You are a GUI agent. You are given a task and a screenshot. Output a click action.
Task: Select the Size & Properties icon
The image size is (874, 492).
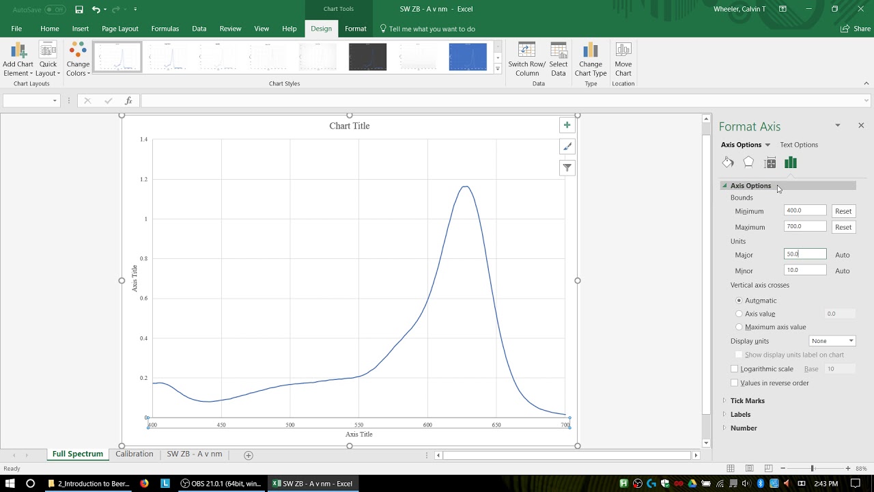770,163
